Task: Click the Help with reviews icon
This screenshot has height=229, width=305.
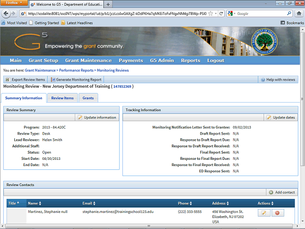Action: coord(263,80)
